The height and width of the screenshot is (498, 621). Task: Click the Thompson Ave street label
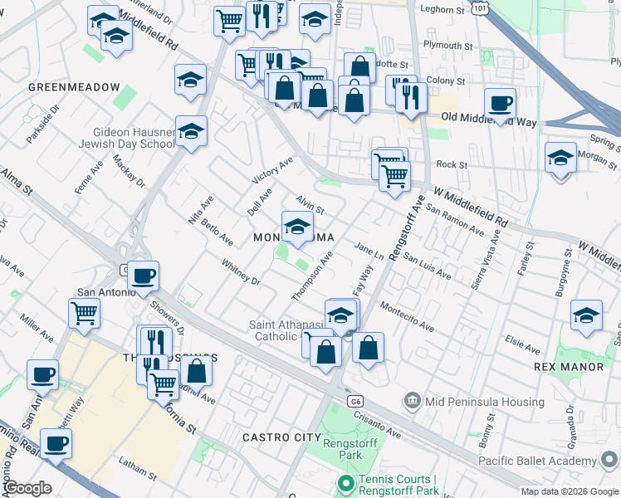[x=312, y=276]
